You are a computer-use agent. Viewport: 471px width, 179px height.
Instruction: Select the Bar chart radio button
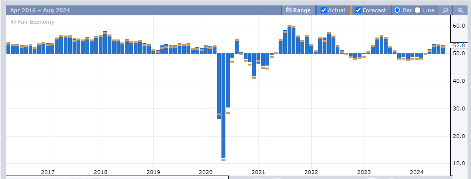pos(397,10)
